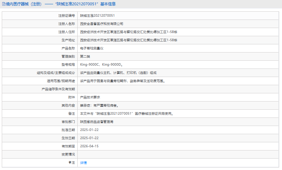Select the 型号规格 label
Screen dimensions: 282x170
point(68,65)
